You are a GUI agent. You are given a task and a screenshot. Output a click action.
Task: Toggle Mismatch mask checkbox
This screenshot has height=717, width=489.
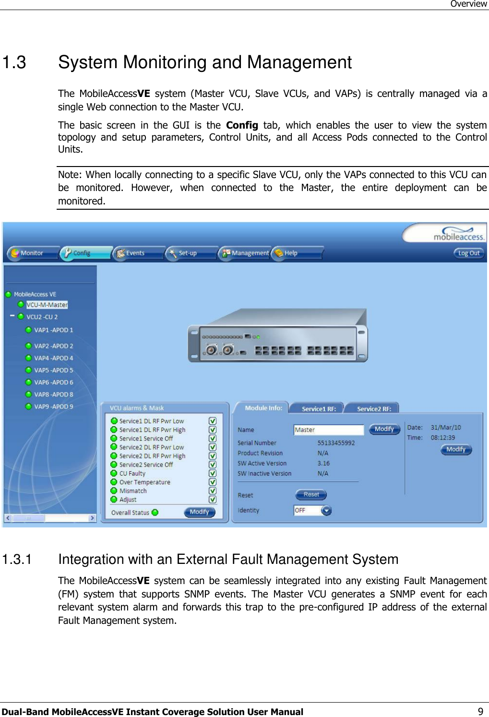(x=213, y=490)
